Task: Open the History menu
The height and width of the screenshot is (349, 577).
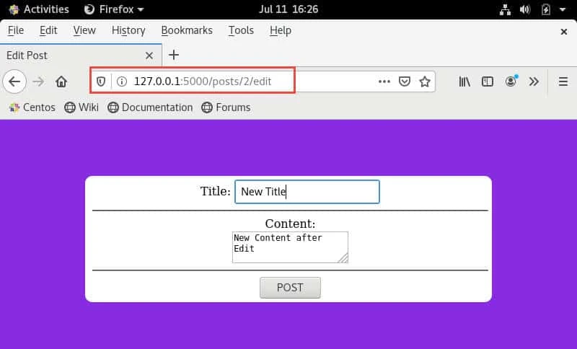Action: (128, 30)
